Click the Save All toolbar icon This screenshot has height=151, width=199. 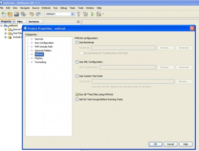[23, 14]
